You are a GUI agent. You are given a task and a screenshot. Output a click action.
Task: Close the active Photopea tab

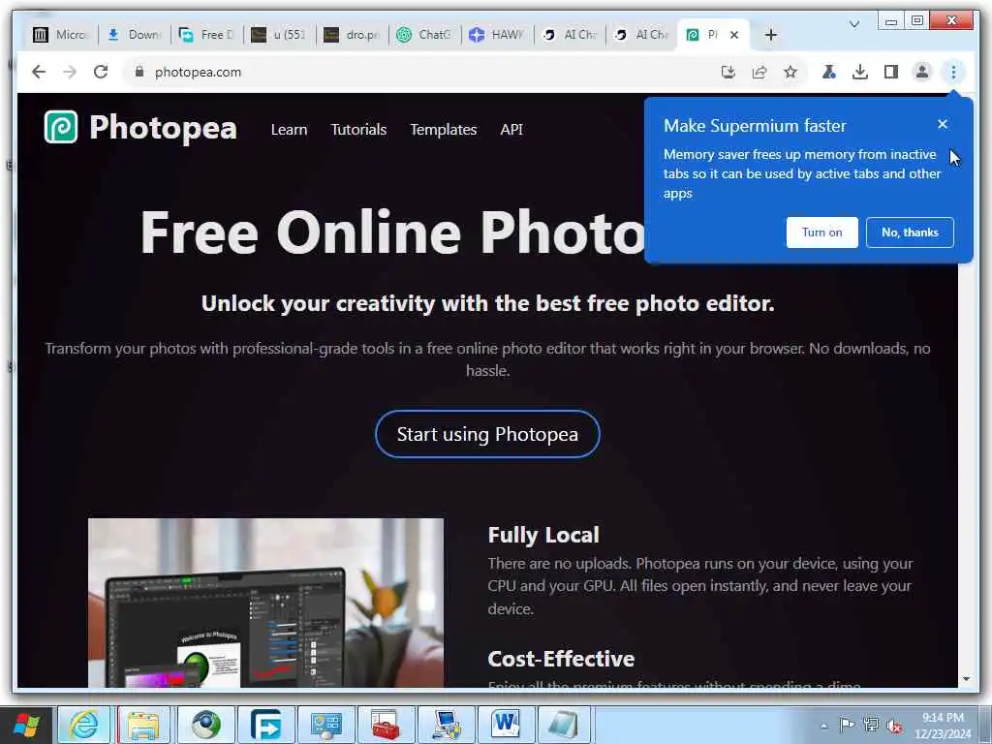click(x=734, y=35)
